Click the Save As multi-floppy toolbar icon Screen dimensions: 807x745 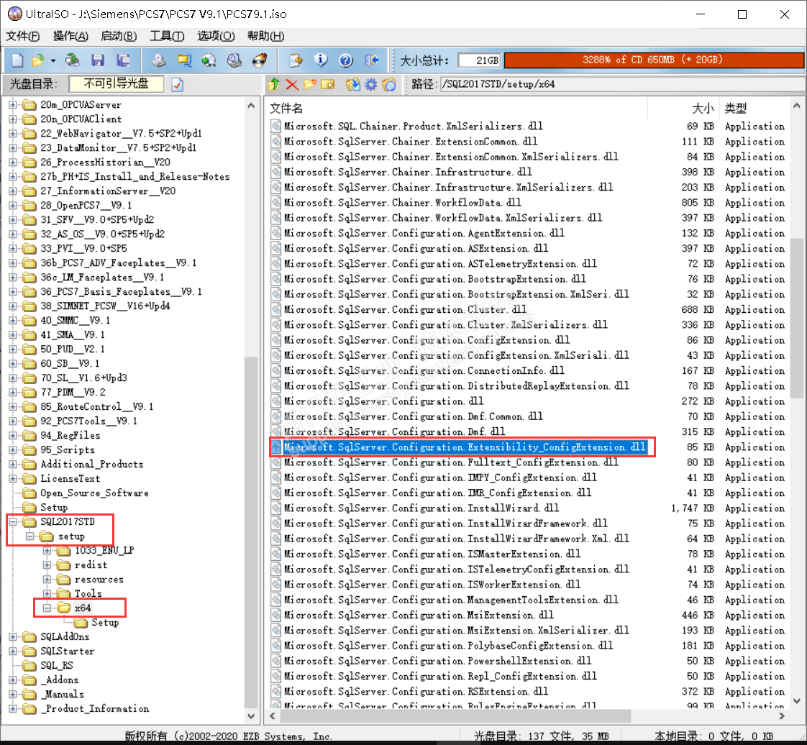(123, 60)
